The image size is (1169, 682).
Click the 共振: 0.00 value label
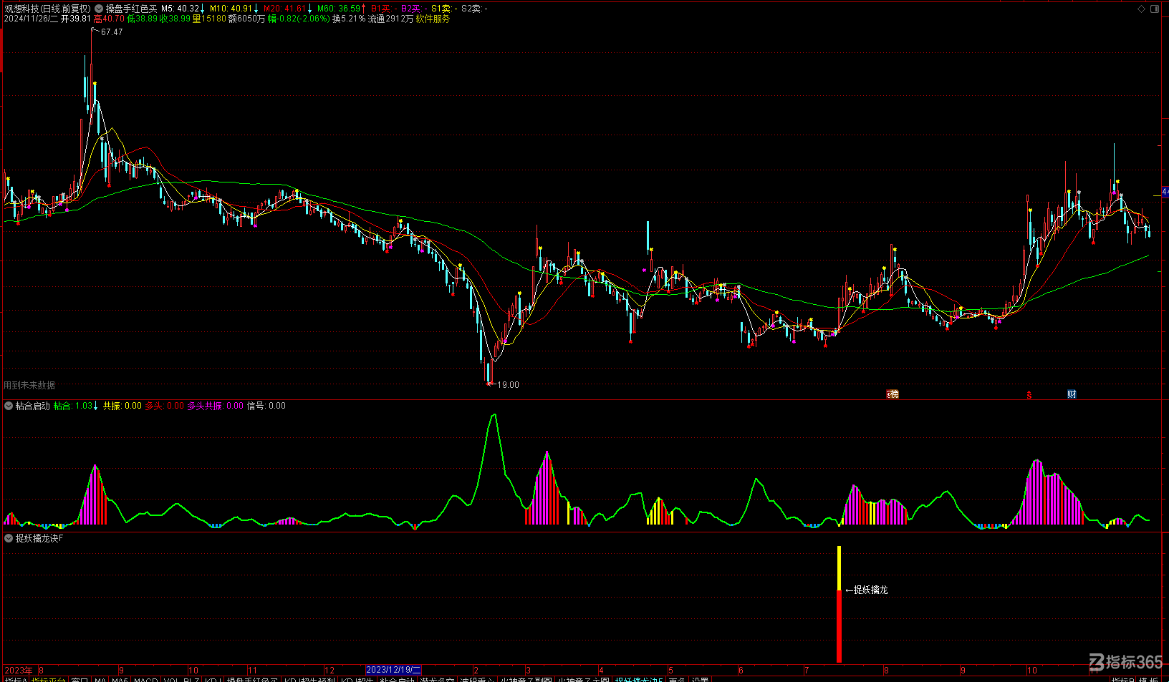click(x=122, y=406)
